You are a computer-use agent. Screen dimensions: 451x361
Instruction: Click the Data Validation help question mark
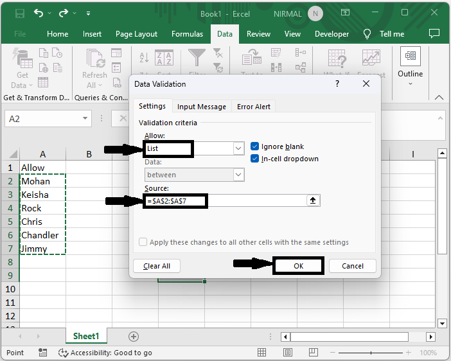(337, 84)
